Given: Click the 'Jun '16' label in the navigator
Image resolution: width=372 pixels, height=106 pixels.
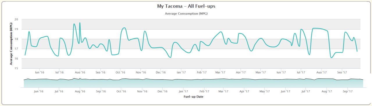Looking at the screenshot, I should tap(39, 91).
